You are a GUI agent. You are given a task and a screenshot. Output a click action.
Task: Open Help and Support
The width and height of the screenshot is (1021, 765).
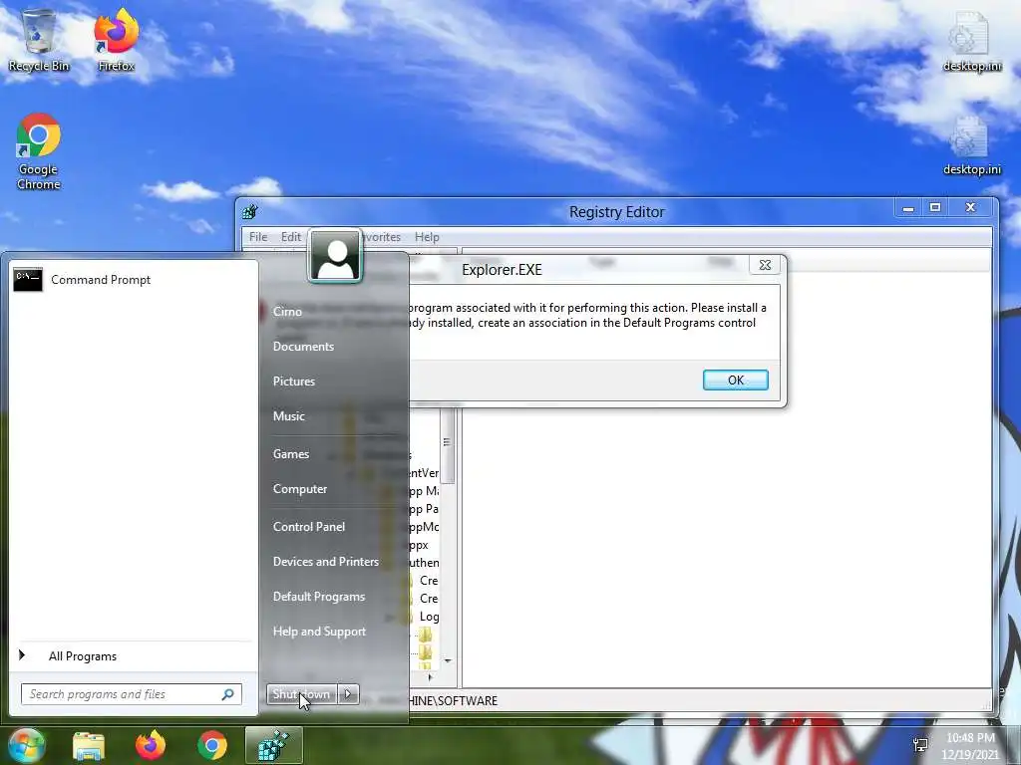point(319,632)
